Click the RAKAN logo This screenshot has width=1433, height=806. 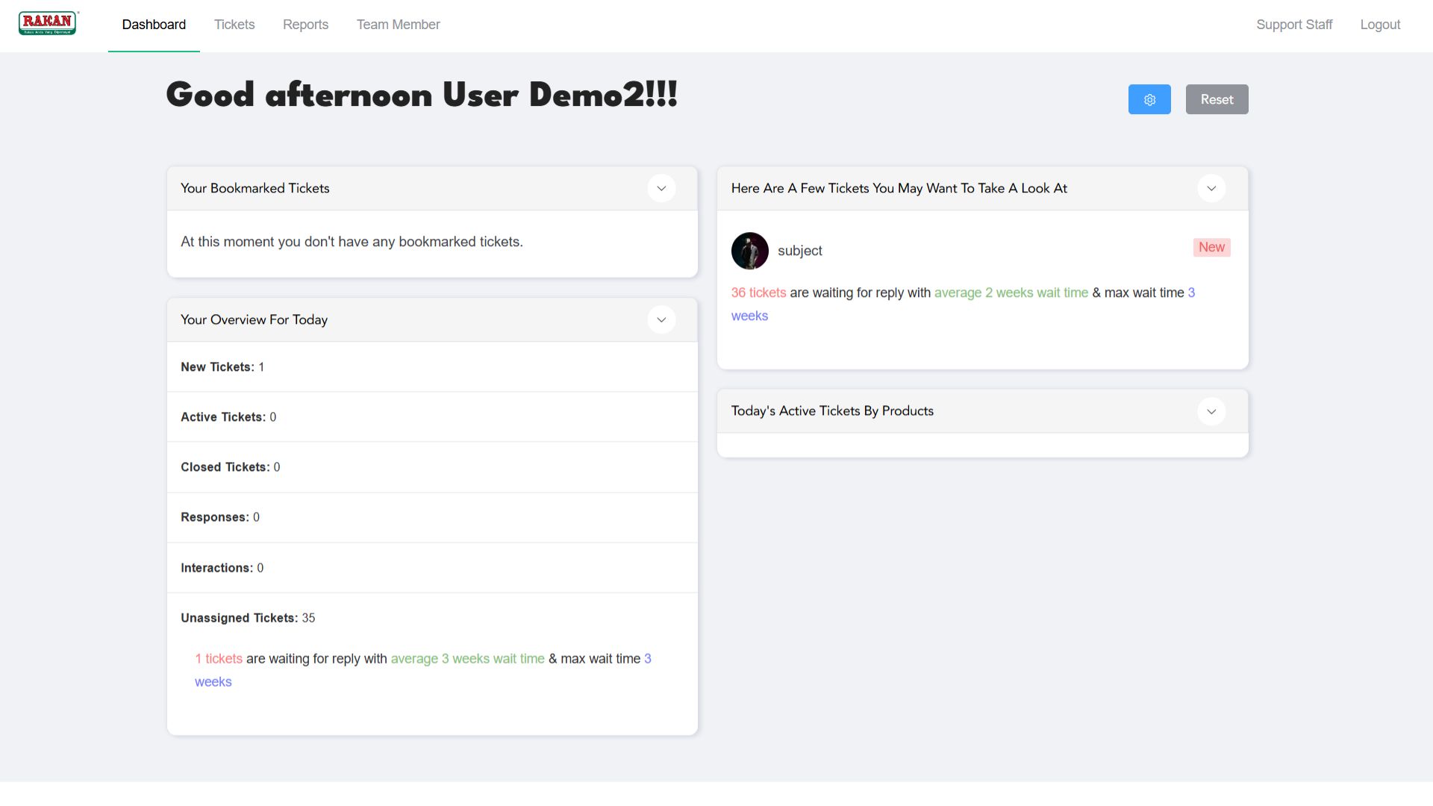48,23
